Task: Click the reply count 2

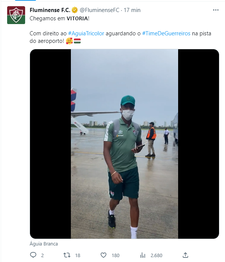Action: click(42, 256)
